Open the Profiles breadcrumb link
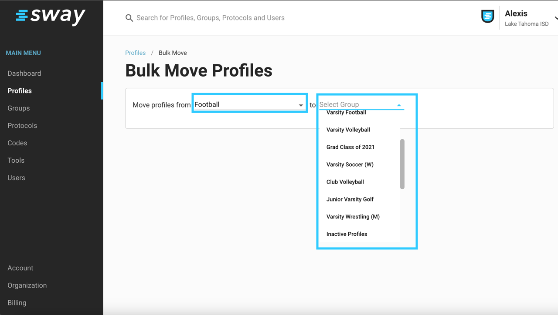The image size is (558, 315). (x=135, y=53)
